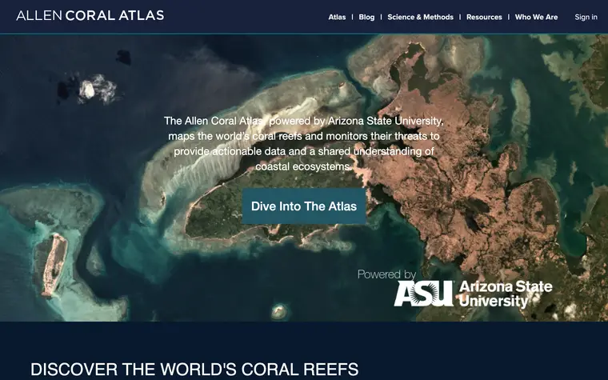
Task: Select the Resources menu item
Action: pos(484,17)
